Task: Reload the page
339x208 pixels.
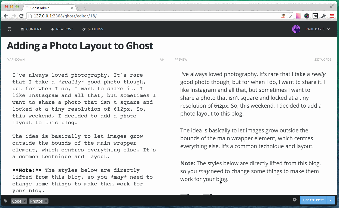Action: pos(21,16)
